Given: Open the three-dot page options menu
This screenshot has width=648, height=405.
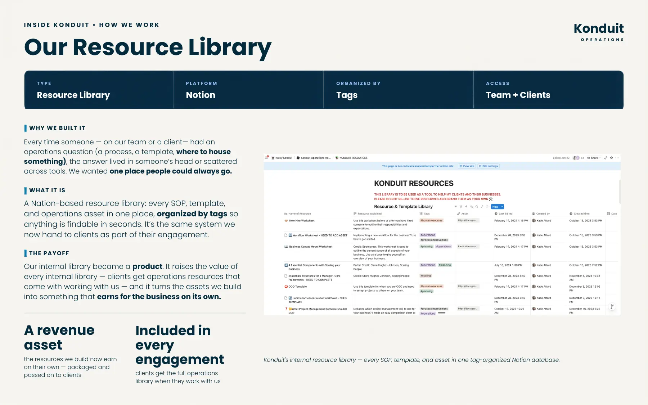Looking at the screenshot, I should [x=617, y=158].
